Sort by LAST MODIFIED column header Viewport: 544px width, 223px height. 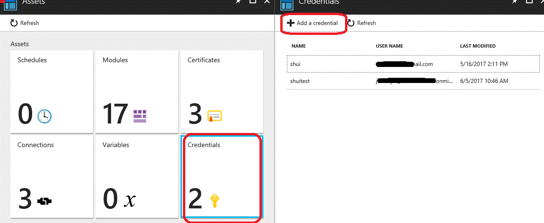(478, 46)
